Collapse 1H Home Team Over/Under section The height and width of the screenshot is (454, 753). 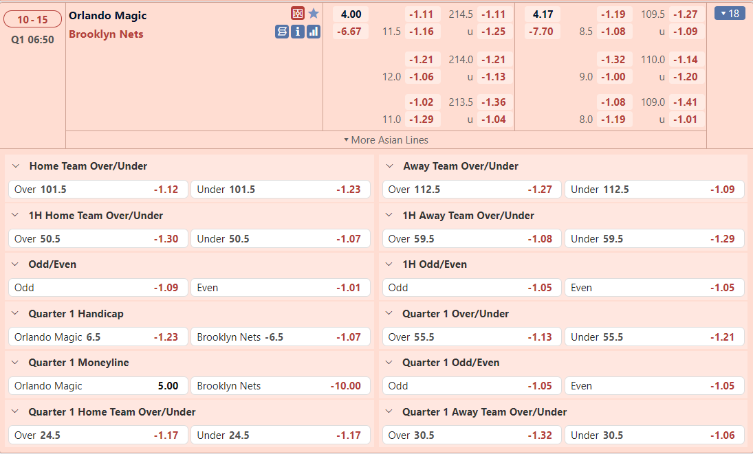click(15, 216)
